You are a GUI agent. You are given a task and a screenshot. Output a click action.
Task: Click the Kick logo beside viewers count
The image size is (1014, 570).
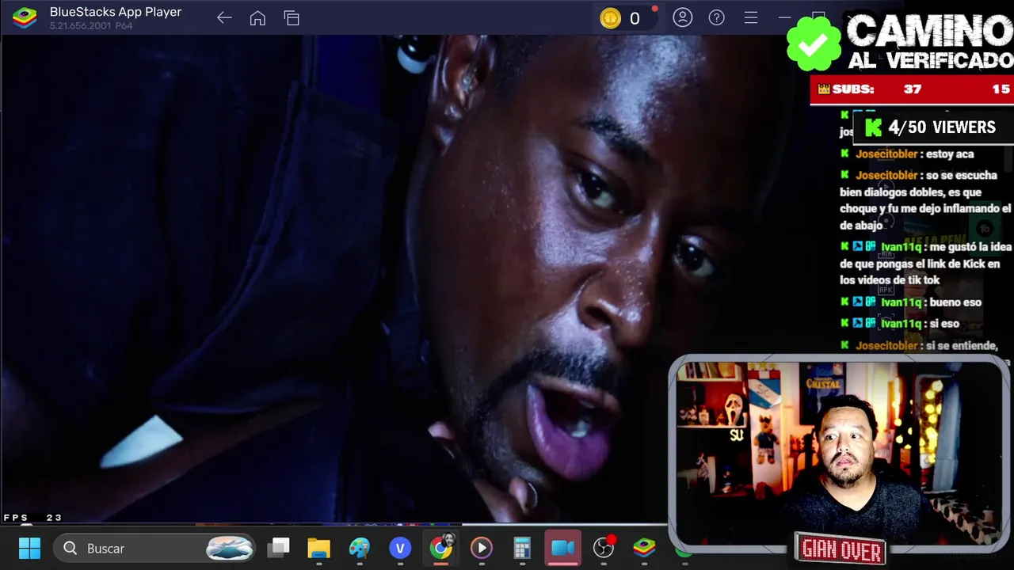pos(873,127)
